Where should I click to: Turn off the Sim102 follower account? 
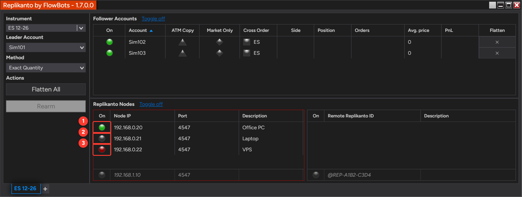click(x=110, y=42)
